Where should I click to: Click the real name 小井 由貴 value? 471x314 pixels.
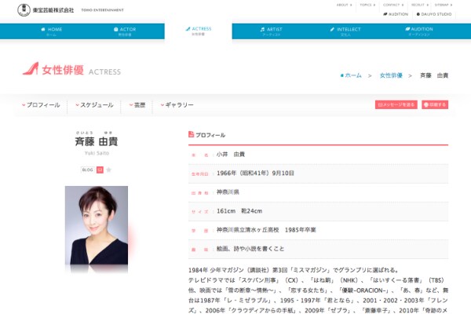[x=230, y=154]
